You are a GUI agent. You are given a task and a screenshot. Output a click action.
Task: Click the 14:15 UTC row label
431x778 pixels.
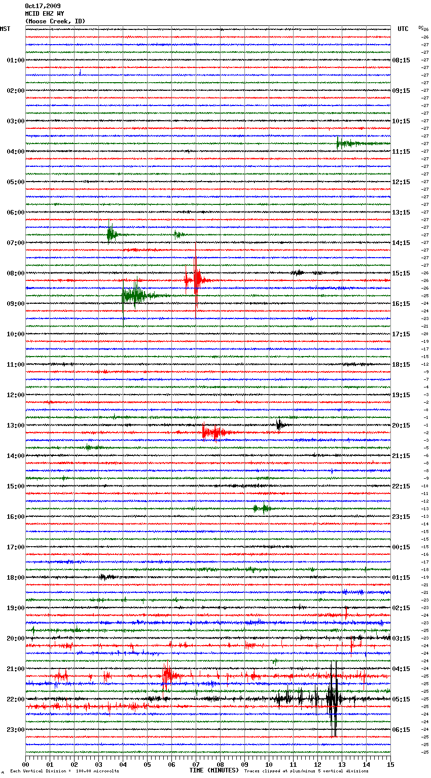pyautogui.click(x=401, y=243)
